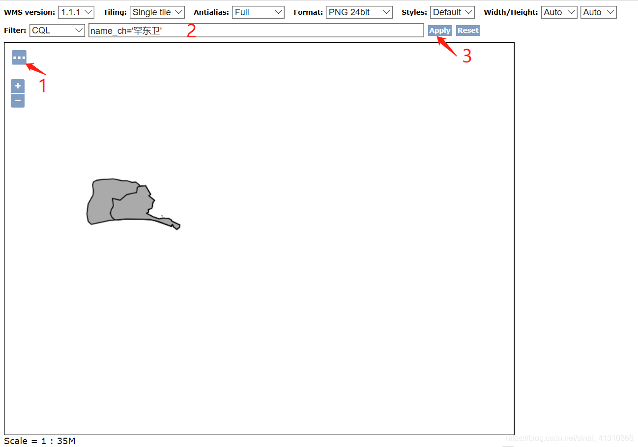Click the WMS version label
Viewport: 638px width, 447px height.
[x=29, y=12]
